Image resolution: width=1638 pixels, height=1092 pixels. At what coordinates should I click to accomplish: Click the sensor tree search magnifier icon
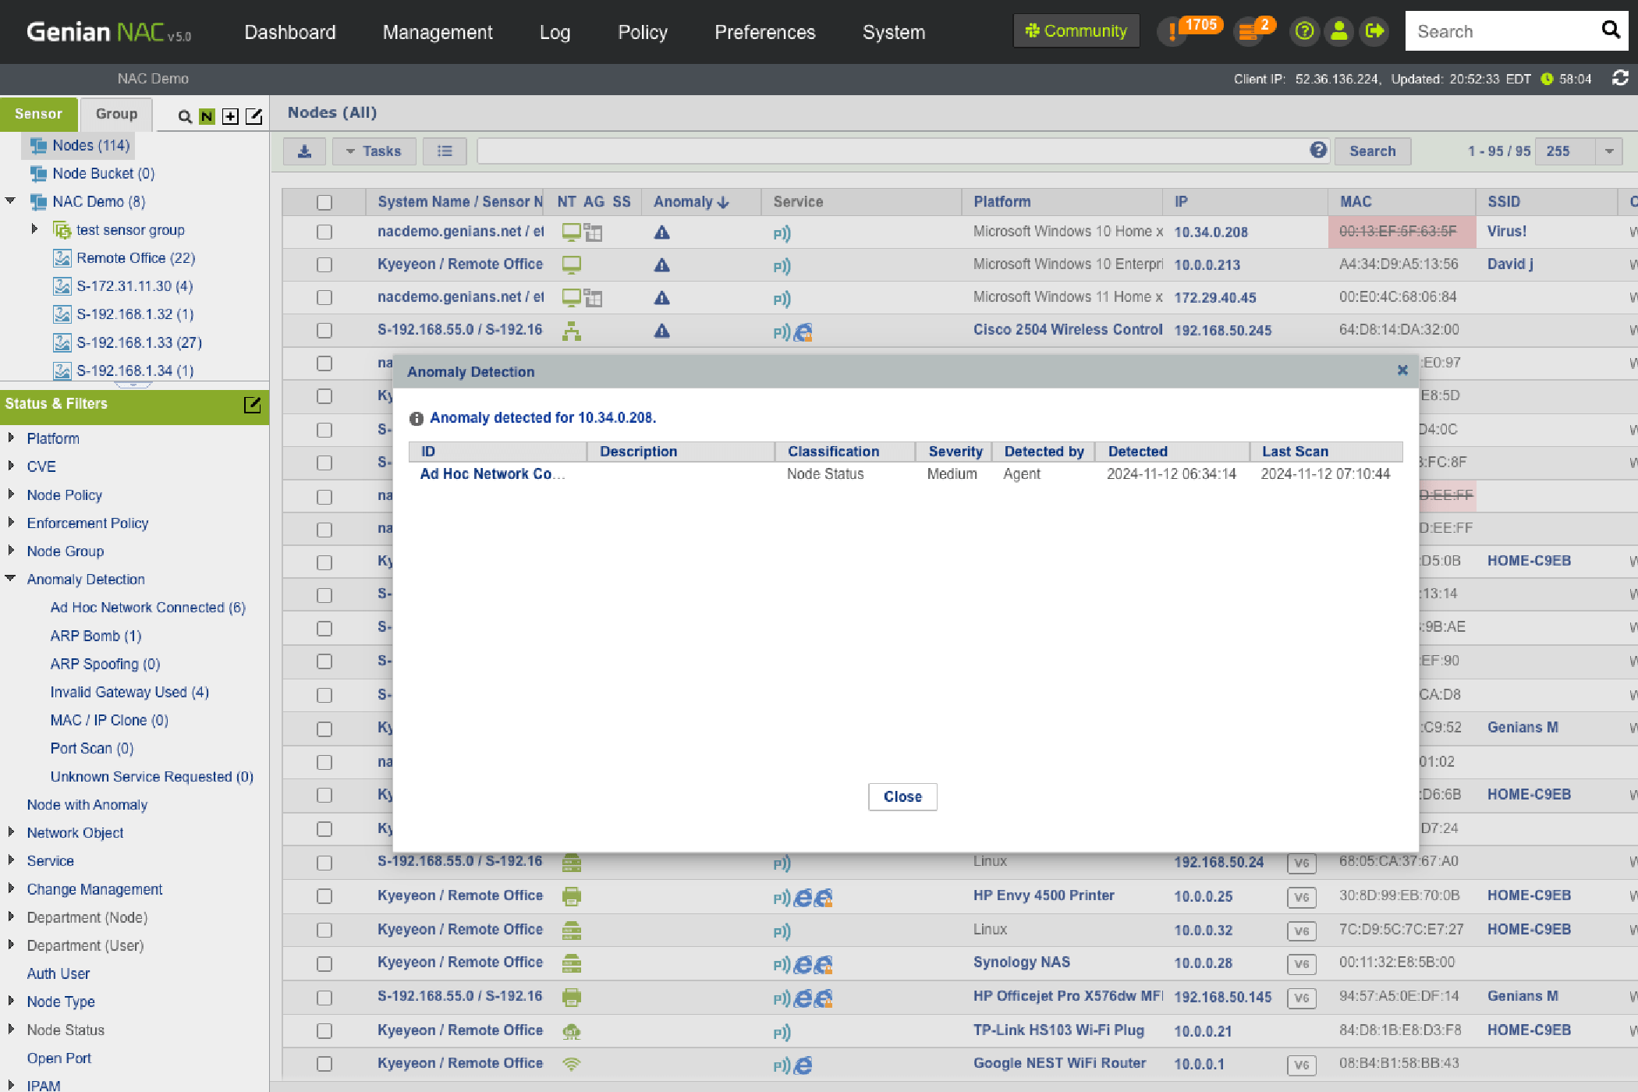(x=185, y=117)
